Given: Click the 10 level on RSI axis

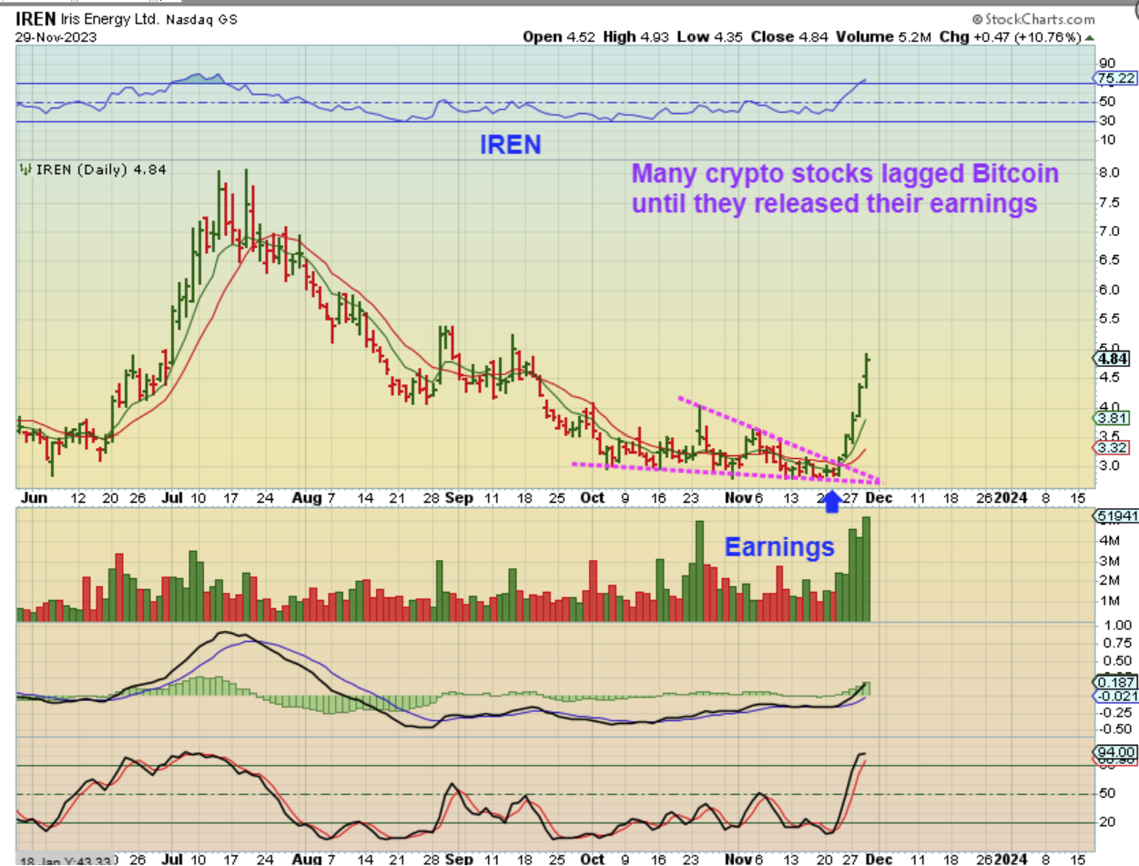Looking at the screenshot, I should pyautogui.click(x=1108, y=139).
